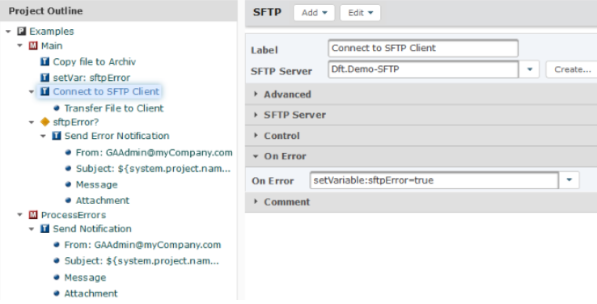Click the SFTP Server field with Dft.Demo-SFTP
This screenshot has width=597, height=304.
pyautogui.click(x=423, y=70)
